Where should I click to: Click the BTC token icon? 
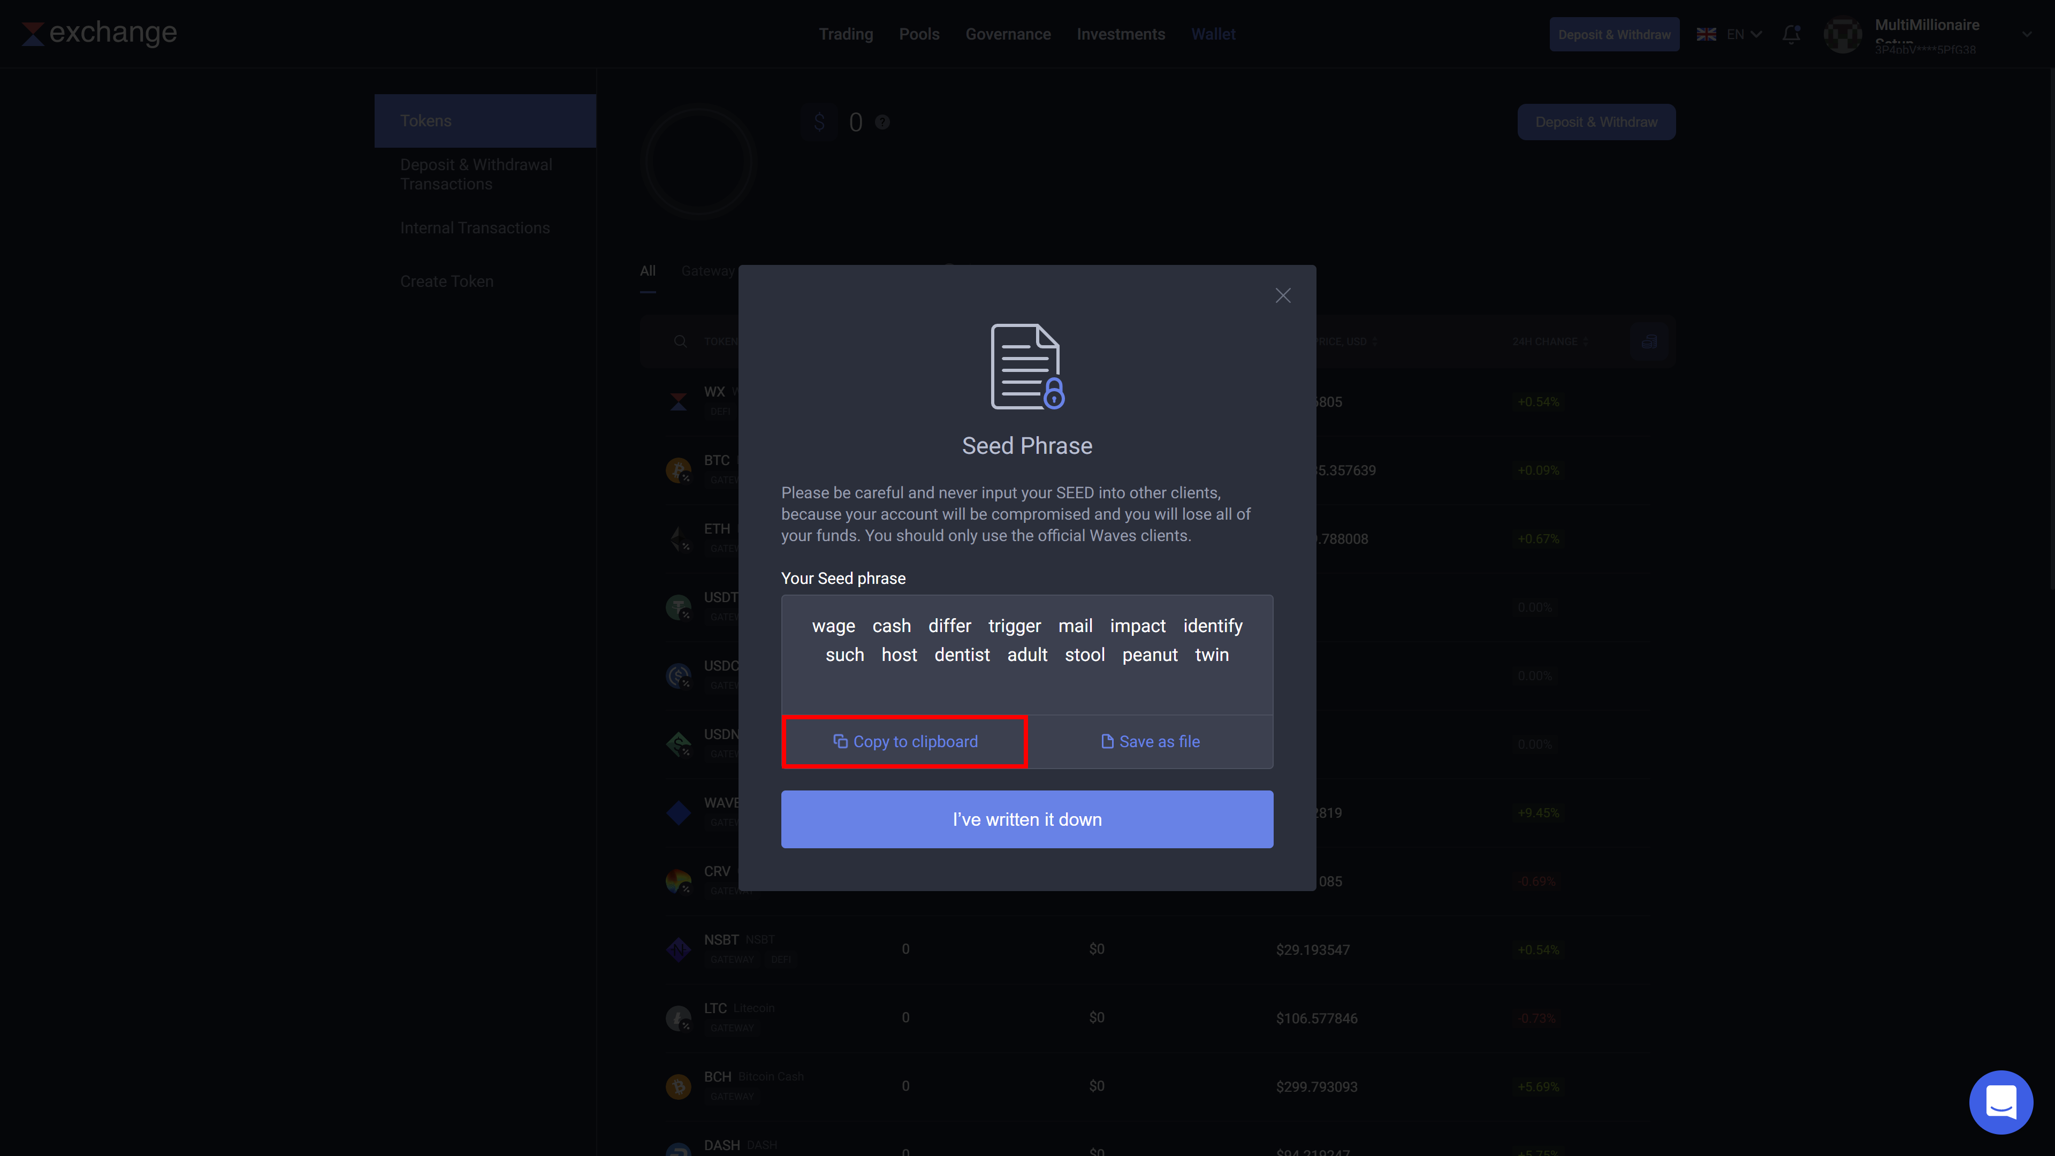[678, 470]
